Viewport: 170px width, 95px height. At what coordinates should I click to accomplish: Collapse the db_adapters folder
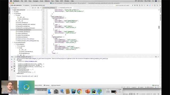point(15,44)
